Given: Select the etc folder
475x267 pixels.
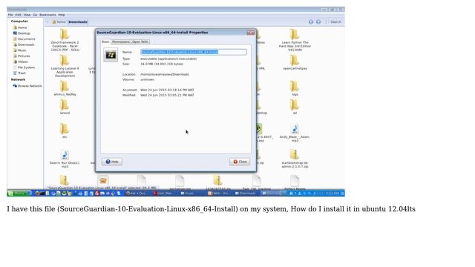Looking at the screenshot, I should (65, 131).
